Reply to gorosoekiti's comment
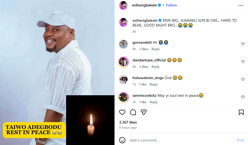Image resolution: width=248 pixels, height=145 pixels. pos(155,49)
